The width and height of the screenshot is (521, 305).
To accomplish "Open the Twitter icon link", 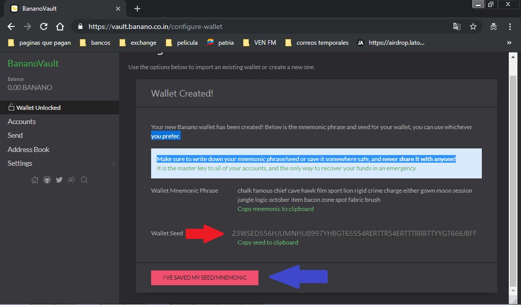I will pyautogui.click(x=59, y=180).
